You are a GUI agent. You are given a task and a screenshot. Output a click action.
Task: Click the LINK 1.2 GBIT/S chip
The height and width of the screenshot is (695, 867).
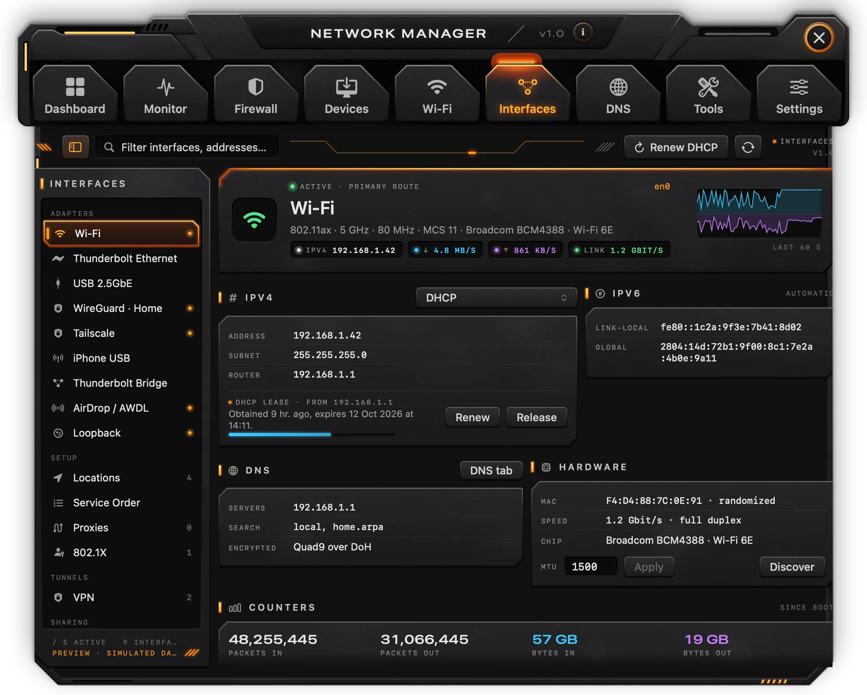tap(619, 250)
